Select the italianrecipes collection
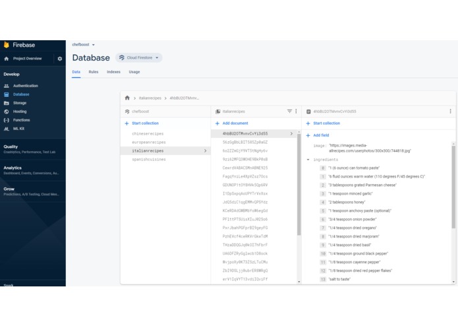This screenshot has width=458, height=326. coord(165,151)
